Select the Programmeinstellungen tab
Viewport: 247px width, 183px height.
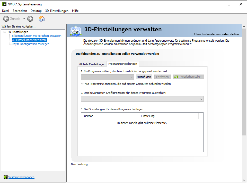click(123, 64)
